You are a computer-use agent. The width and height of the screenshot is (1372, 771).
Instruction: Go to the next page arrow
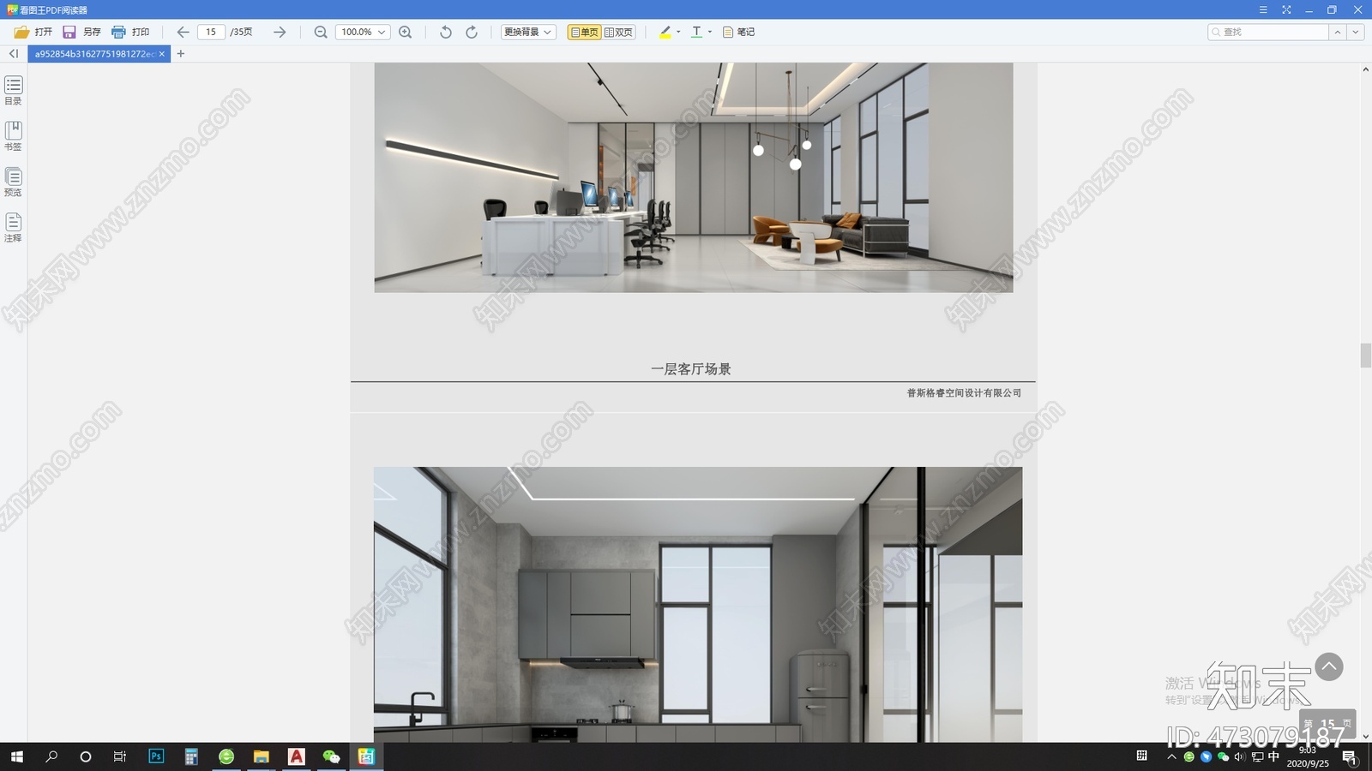280,32
